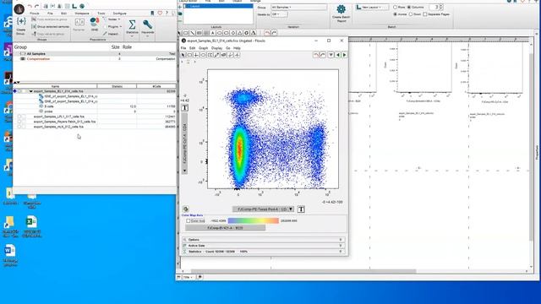Screen dimensions: 541x304
Task: Select the ellipse gate tool in the graph window
Action: point(203,55)
